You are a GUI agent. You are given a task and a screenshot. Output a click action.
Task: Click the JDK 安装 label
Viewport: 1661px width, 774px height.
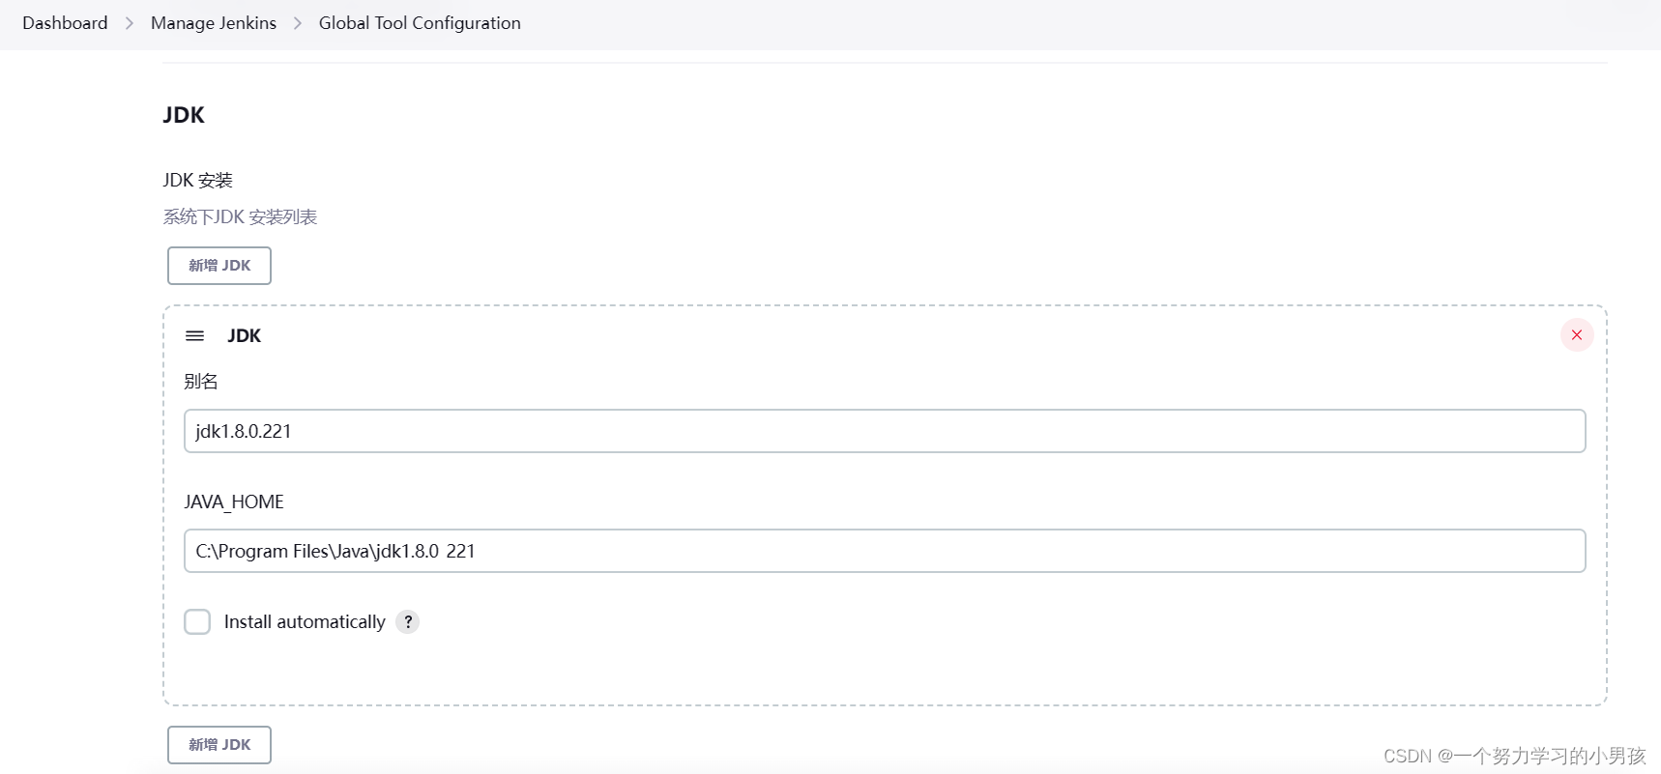(x=197, y=180)
